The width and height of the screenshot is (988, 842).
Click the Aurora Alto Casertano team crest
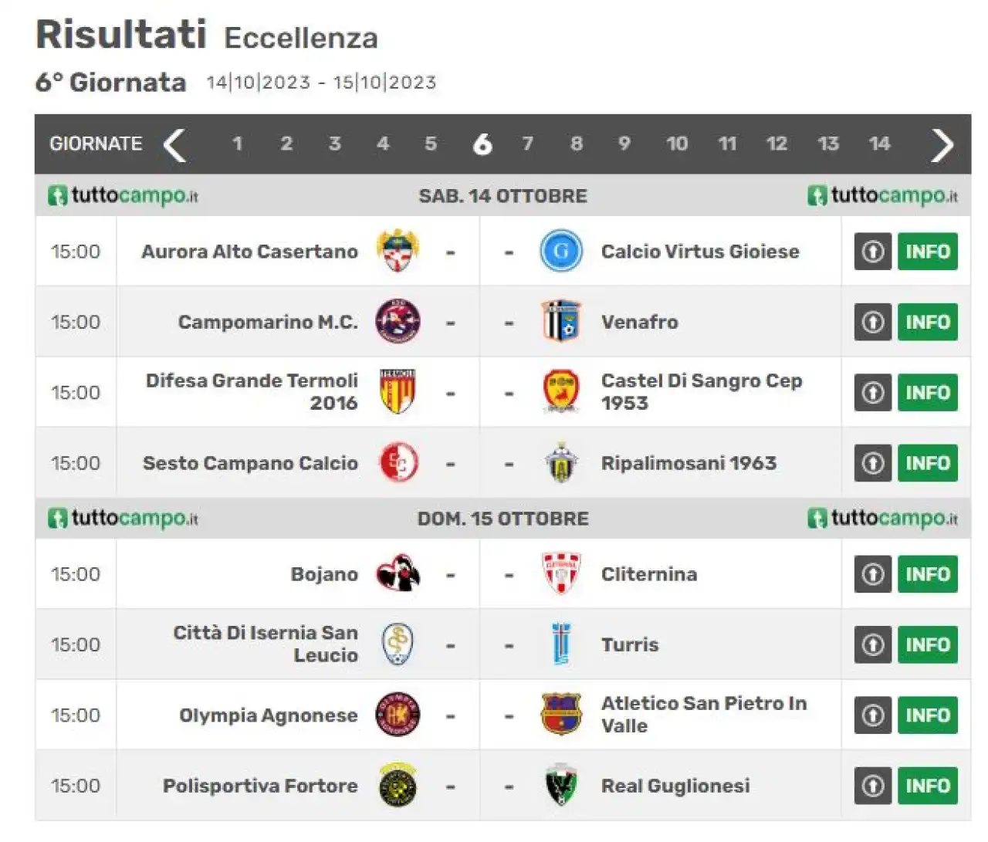[398, 251]
